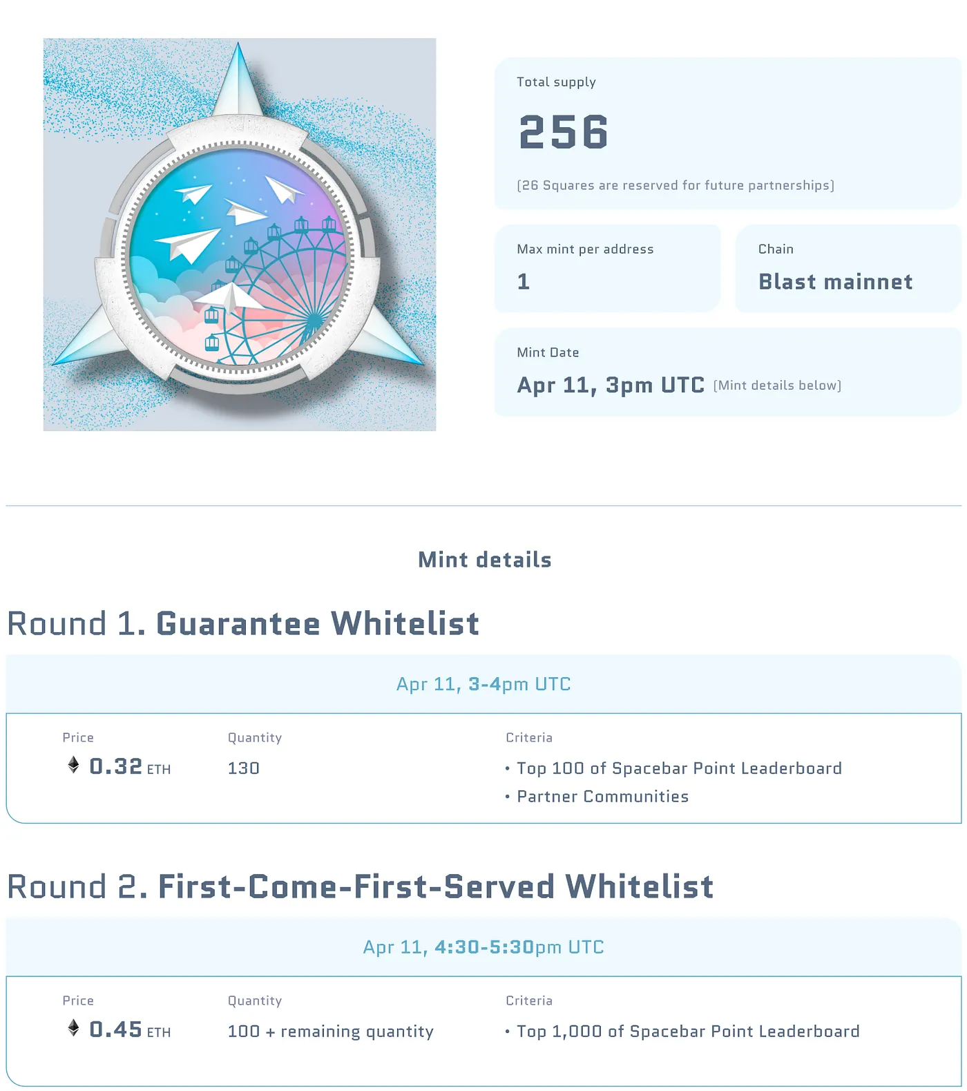Image resolution: width=967 pixels, height=1091 pixels.
Task: Click the Max mint per address card
Action: 607,267
